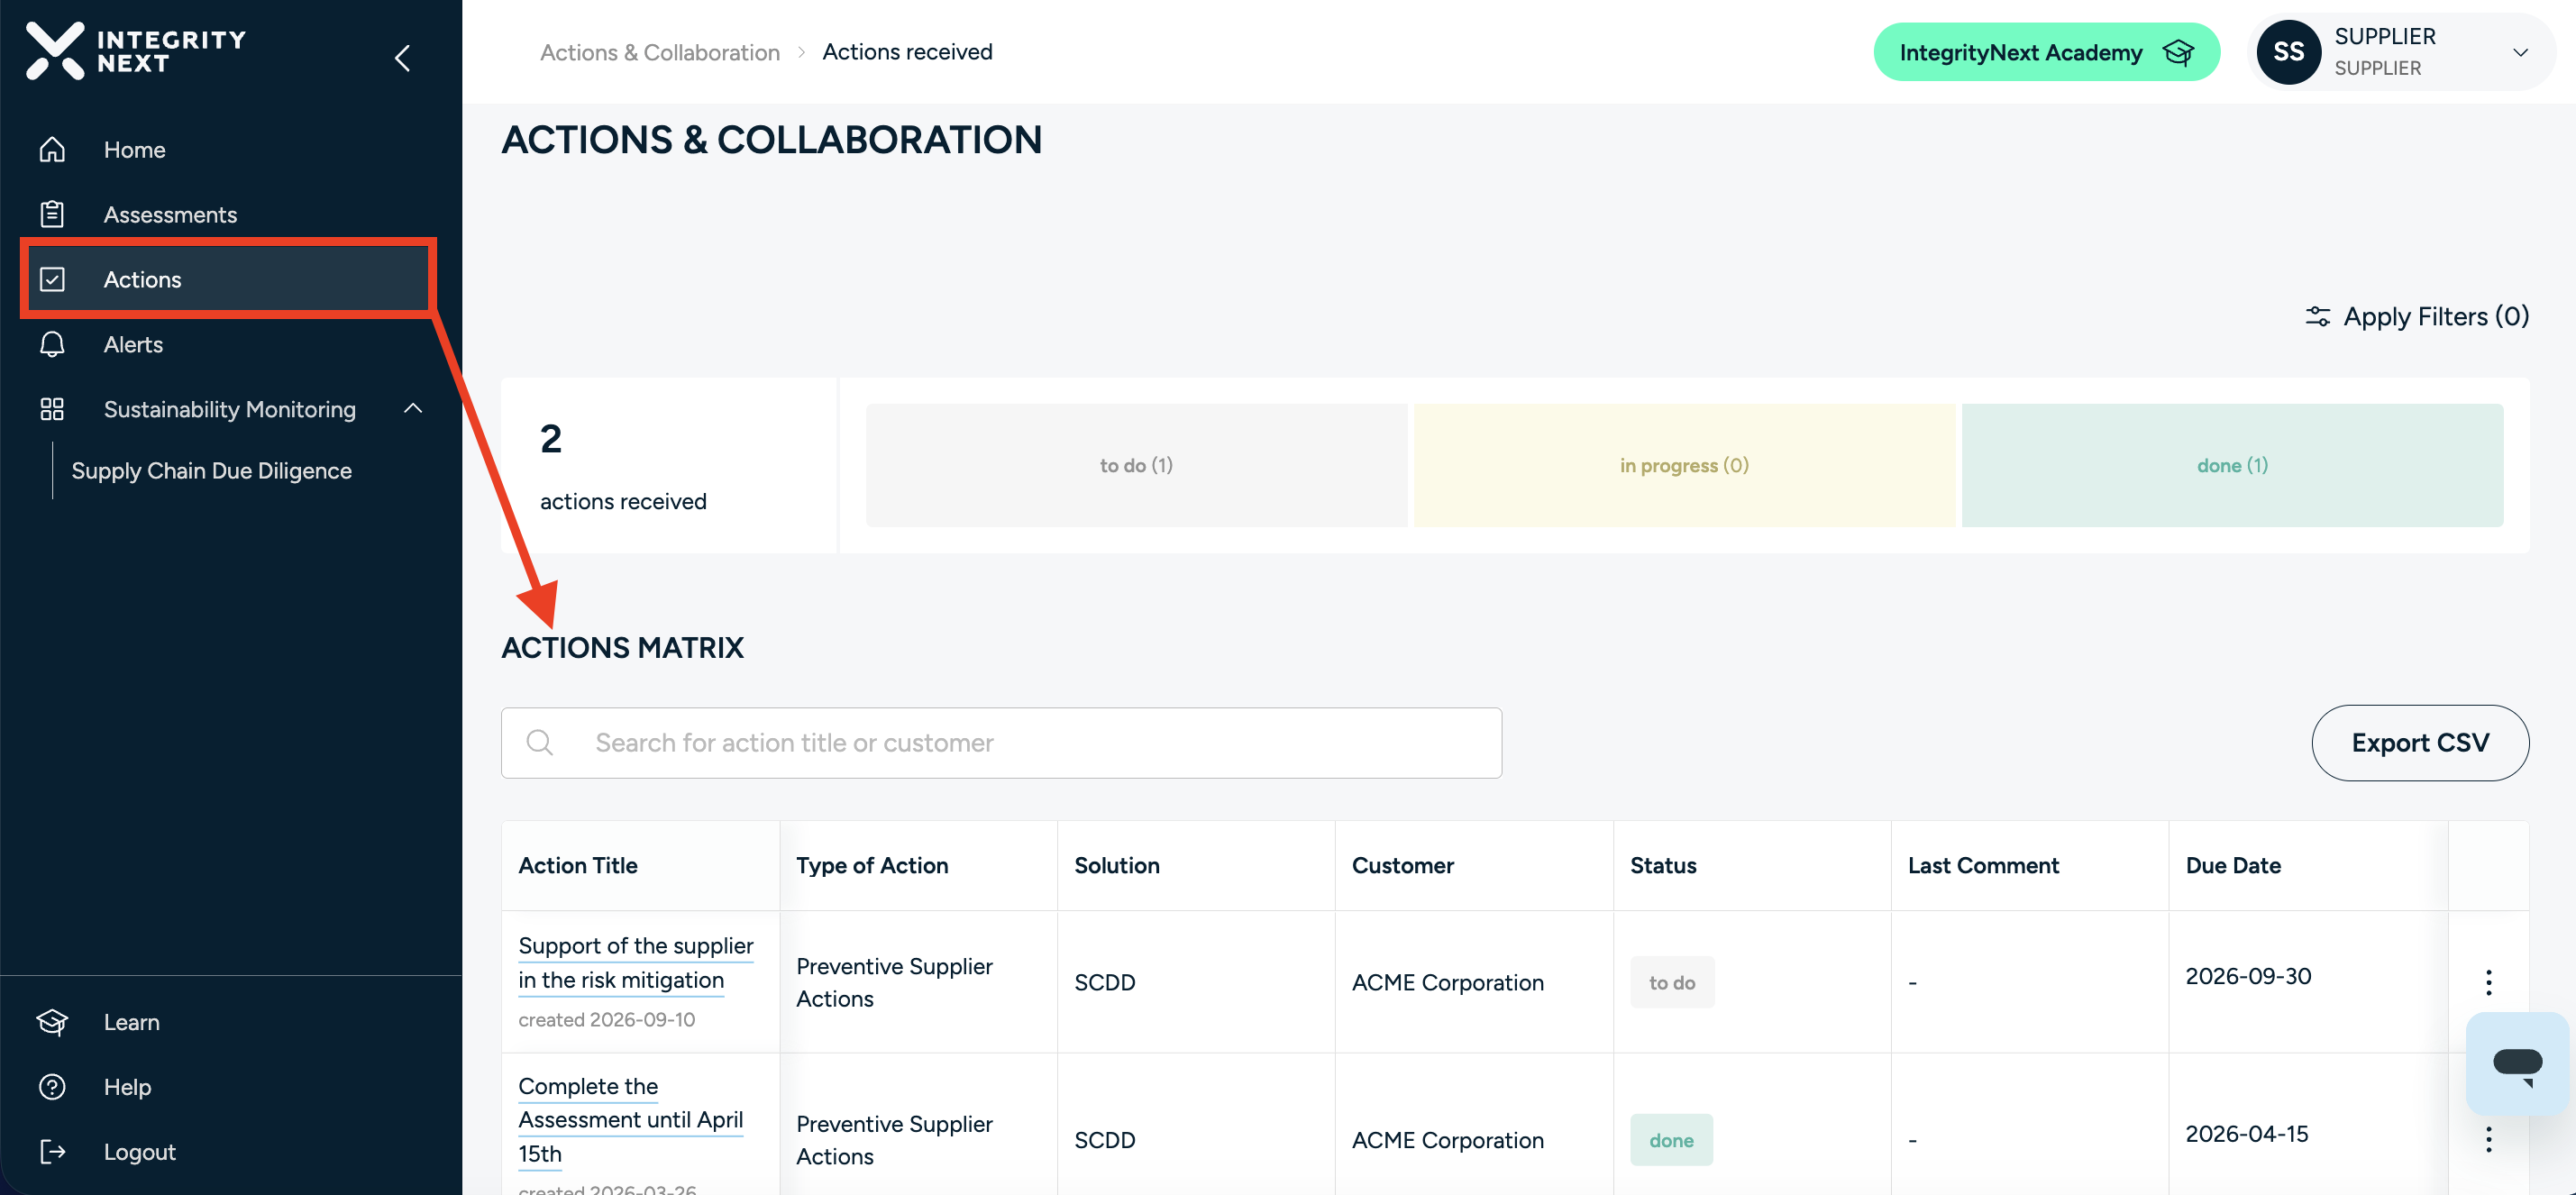The image size is (2576, 1195).
Task: Select Supply Chain Due Diligence
Action: point(211,470)
